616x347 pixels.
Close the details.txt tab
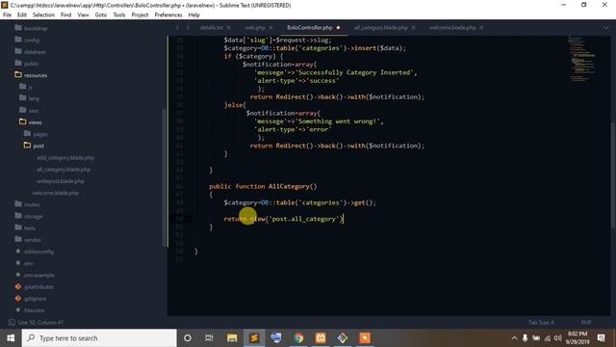[229, 28]
